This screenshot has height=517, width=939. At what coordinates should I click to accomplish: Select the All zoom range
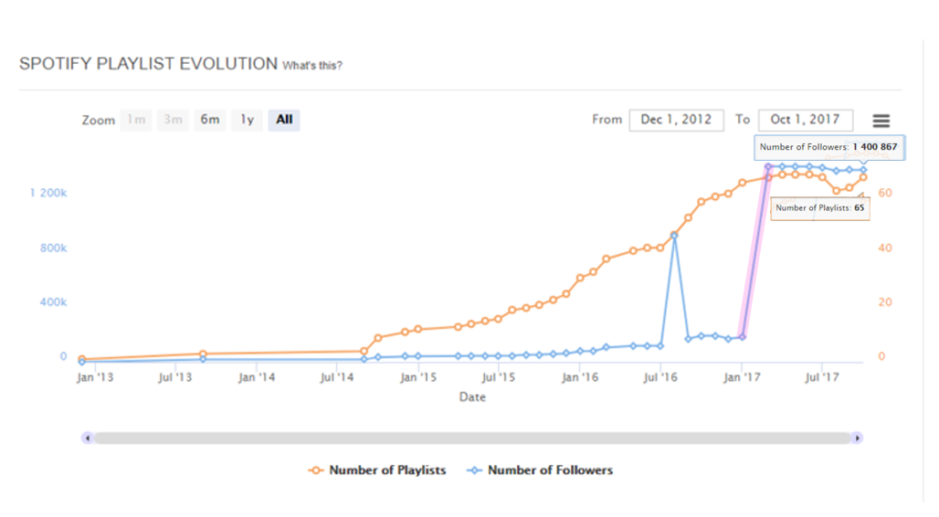click(284, 120)
